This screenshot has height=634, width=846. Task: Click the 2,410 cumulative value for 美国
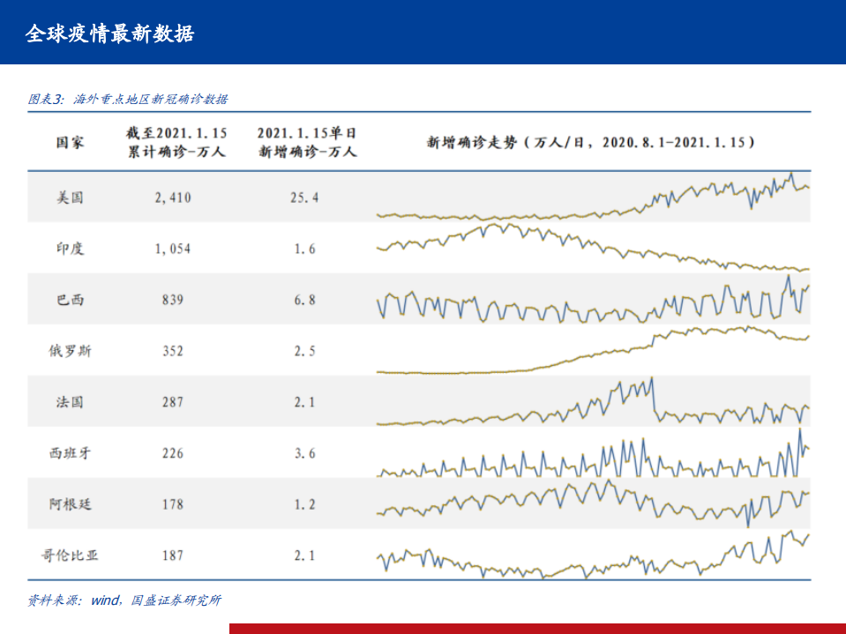click(173, 198)
